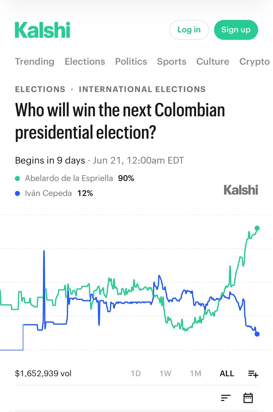Select the ALL time range
Screen dimensions: 273x412
pyautogui.click(x=227, y=373)
